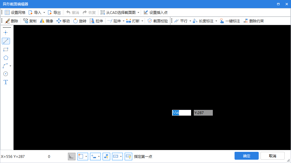Expand the 延伸 dropdown arrow
291x163 pixels.
point(123,21)
